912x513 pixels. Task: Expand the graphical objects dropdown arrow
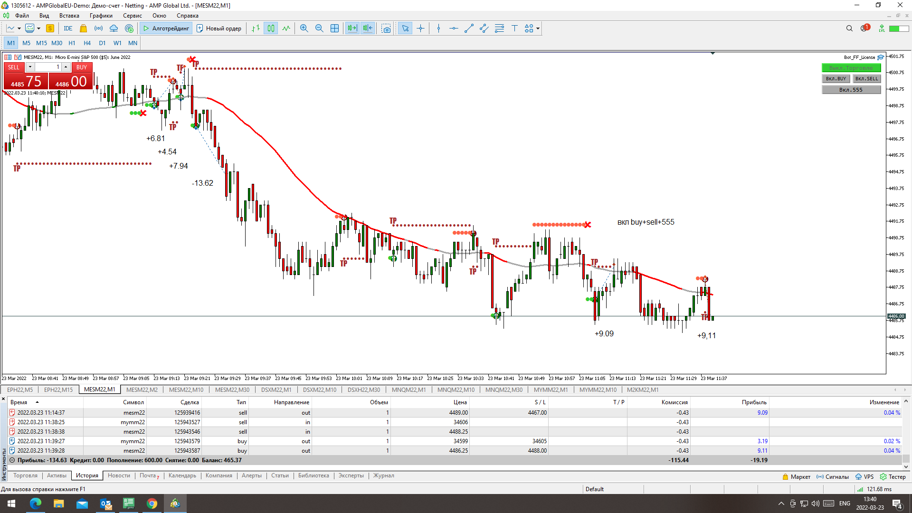click(x=538, y=28)
